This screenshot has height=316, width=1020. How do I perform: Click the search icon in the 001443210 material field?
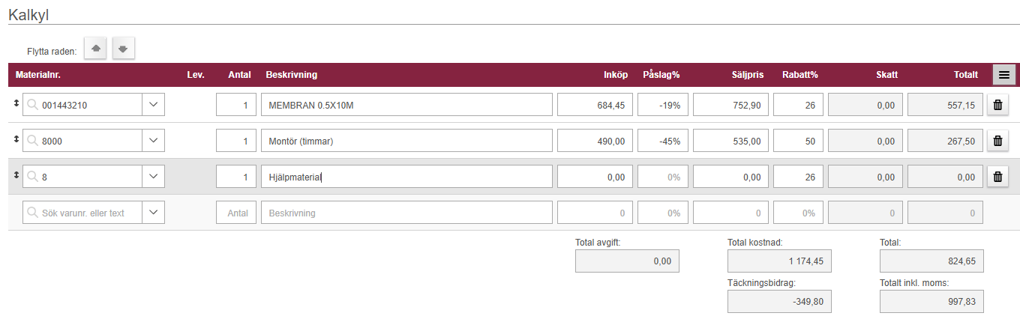coord(32,105)
